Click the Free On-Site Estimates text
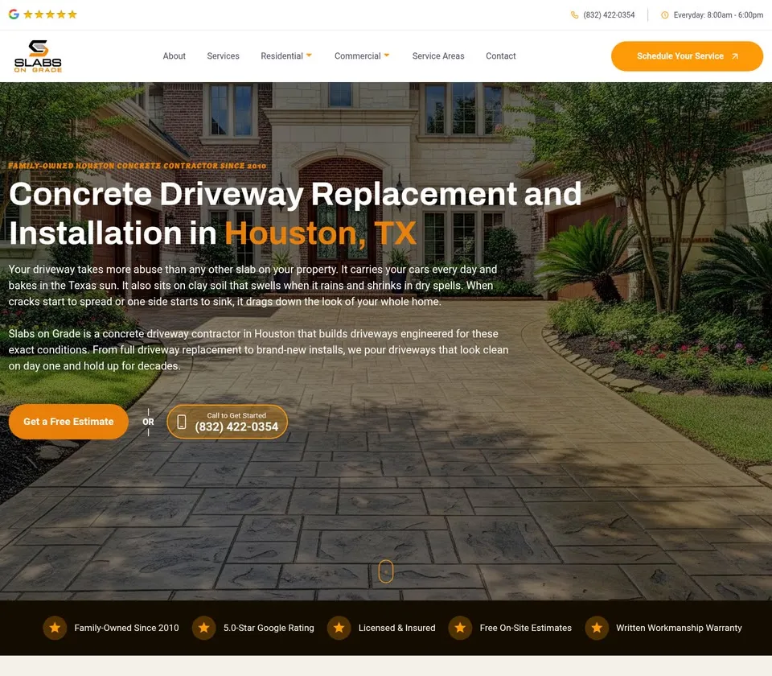 525,628
